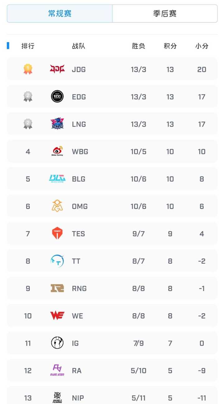Tap the Weibo Gaming logo

pyautogui.click(x=57, y=151)
